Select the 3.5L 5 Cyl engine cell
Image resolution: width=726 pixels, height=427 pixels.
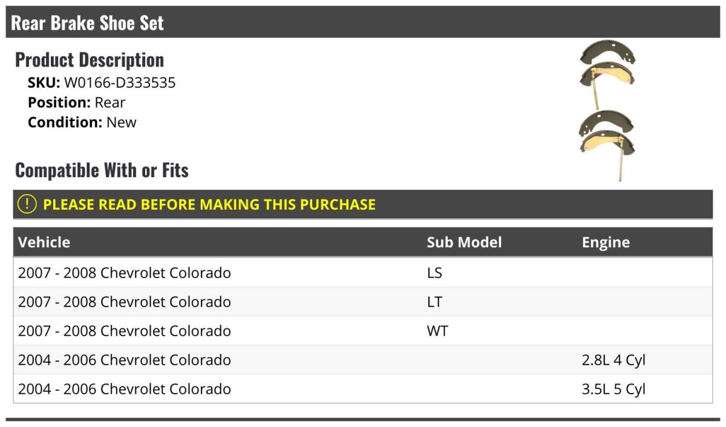(x=613, y=389)
